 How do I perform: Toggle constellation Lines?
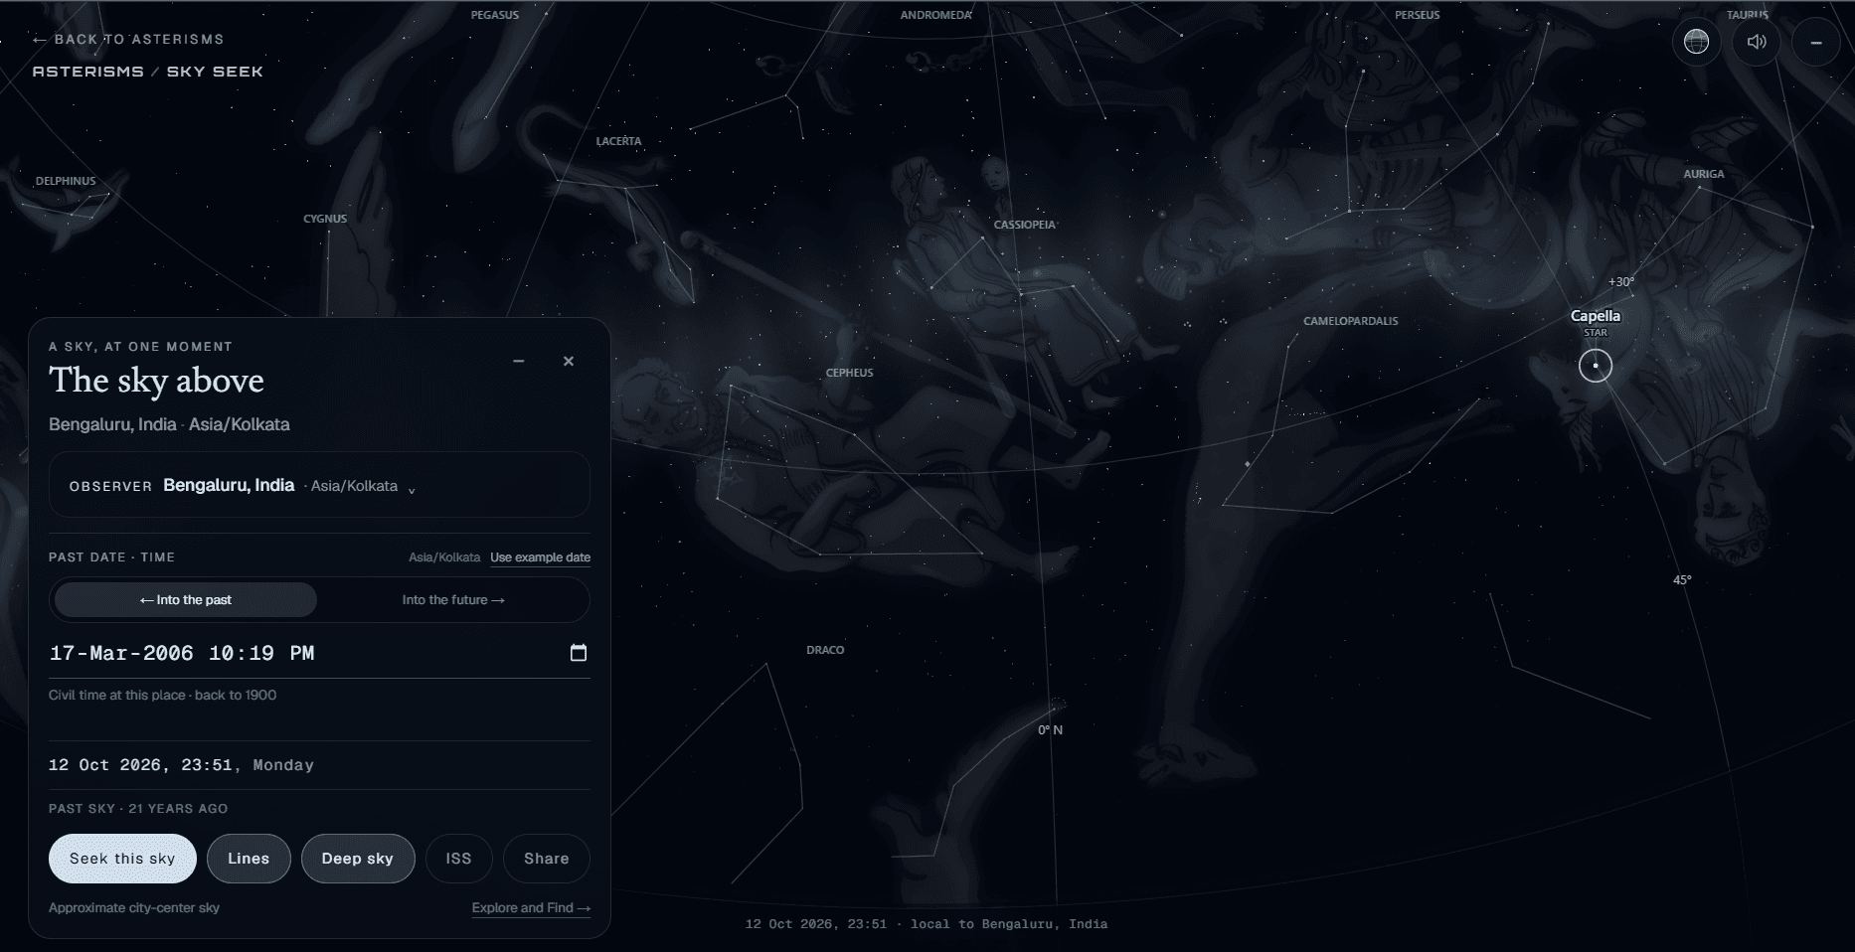pyautogui.click(x=249, y=859)
